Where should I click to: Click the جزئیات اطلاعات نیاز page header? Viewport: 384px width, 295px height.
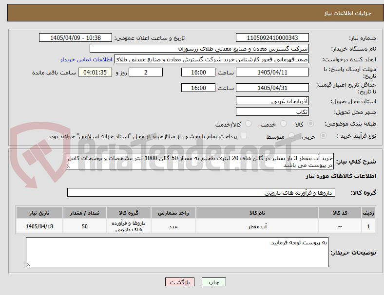click(348, 13)
